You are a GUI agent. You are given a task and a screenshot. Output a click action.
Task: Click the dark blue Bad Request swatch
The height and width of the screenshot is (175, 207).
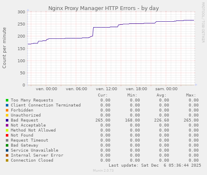point(7,120)
